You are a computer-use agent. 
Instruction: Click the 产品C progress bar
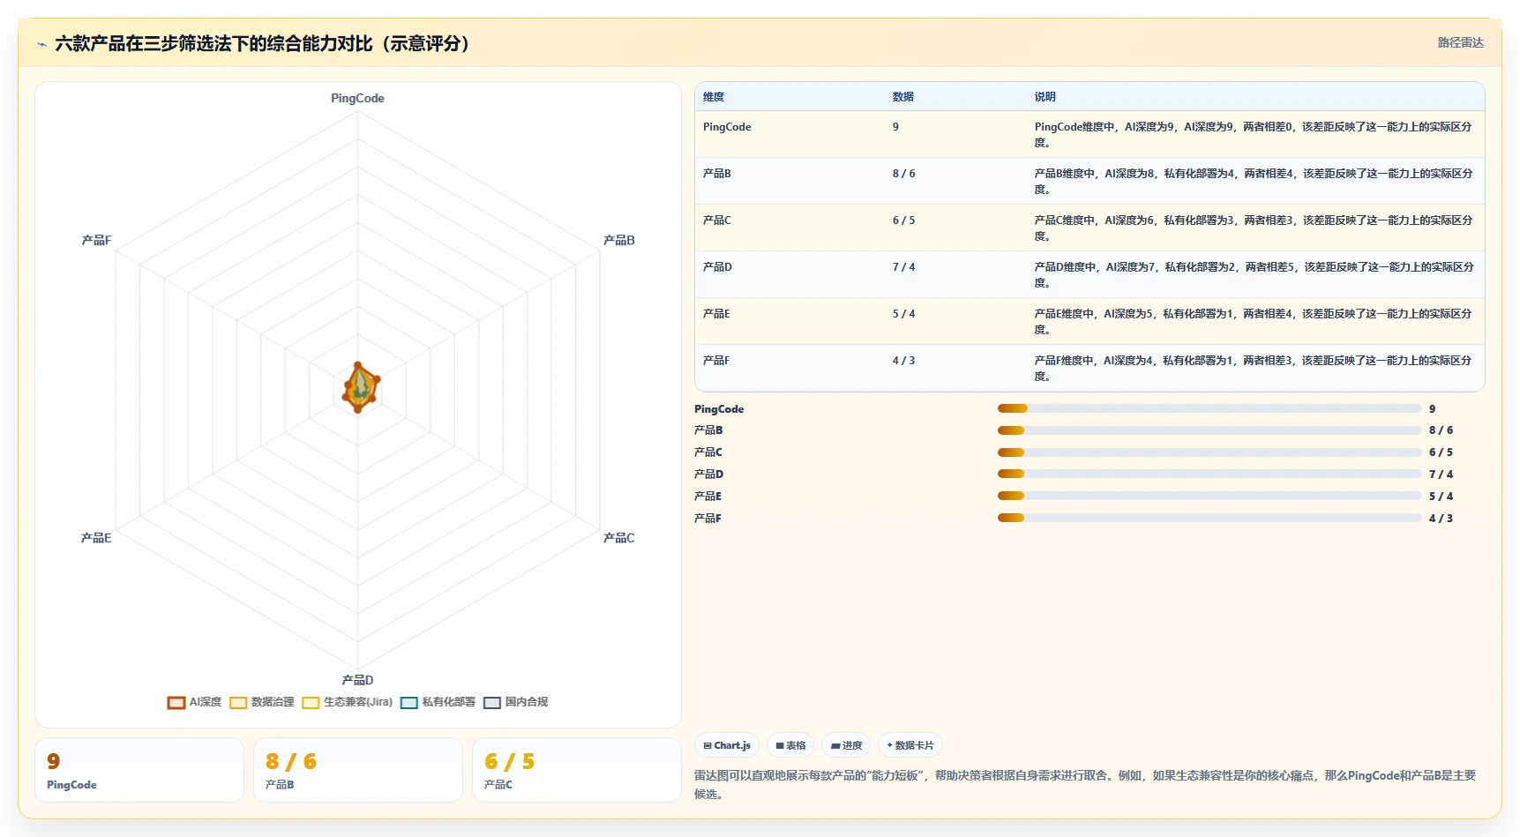coord(1209,452)
